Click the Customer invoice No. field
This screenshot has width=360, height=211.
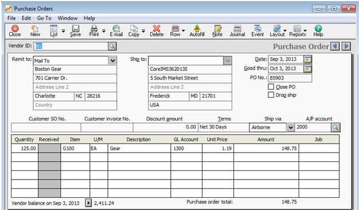pos(107,127)
